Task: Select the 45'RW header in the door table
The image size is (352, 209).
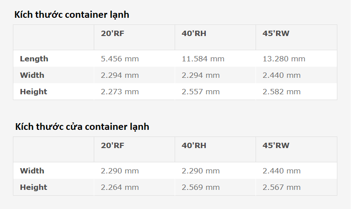Action: 276,145
